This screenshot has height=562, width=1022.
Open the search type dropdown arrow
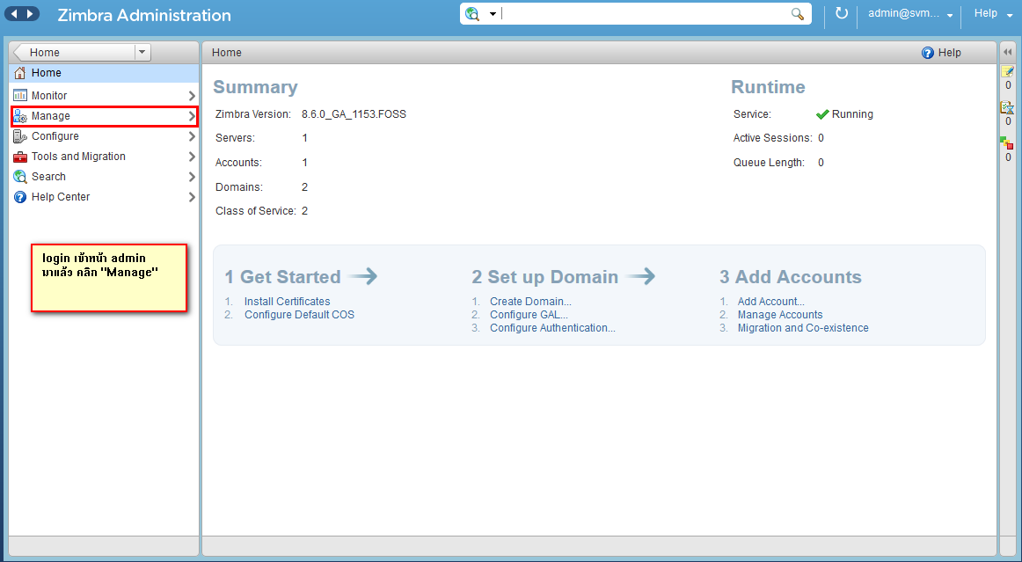(493, 14)
